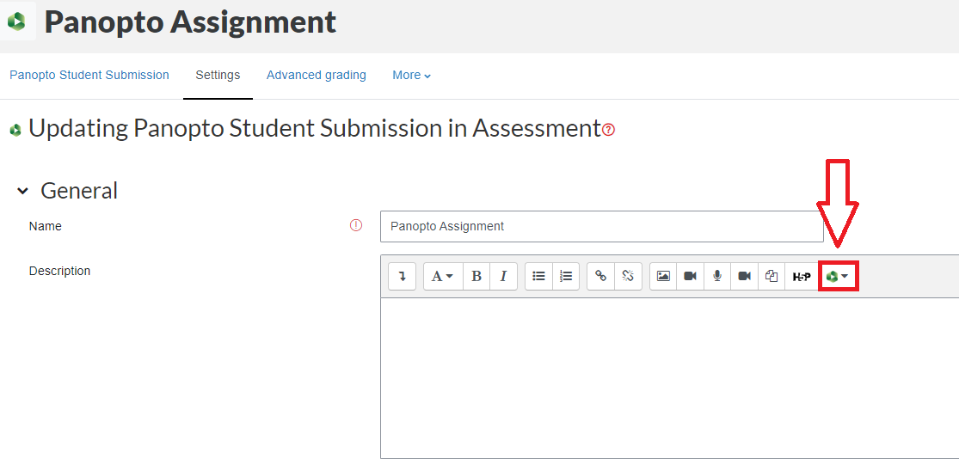The width and height of the screenshot is (959, 459).
Task: Click the Panopto Assignment page title
Action: 190,22
